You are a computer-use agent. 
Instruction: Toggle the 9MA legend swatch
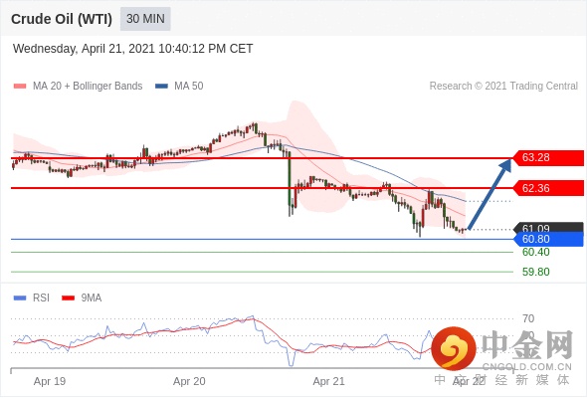pyautogui.click(x=68, y=298)
